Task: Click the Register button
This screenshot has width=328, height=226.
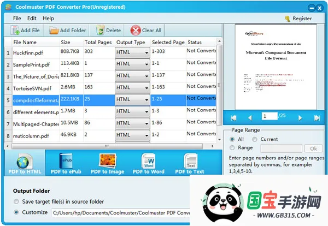Action: [298, 19]
